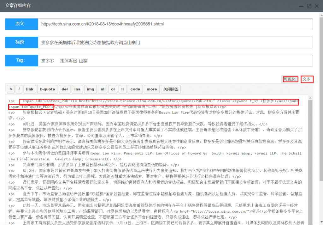Click the blue Tag field label
Image resolution: width=323 pixels, height=225 pixels.
coord(22,61)
